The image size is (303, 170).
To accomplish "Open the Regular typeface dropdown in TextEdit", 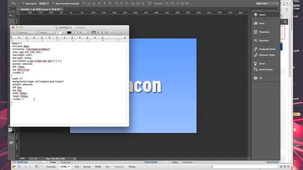I will [x=47, y=33].
